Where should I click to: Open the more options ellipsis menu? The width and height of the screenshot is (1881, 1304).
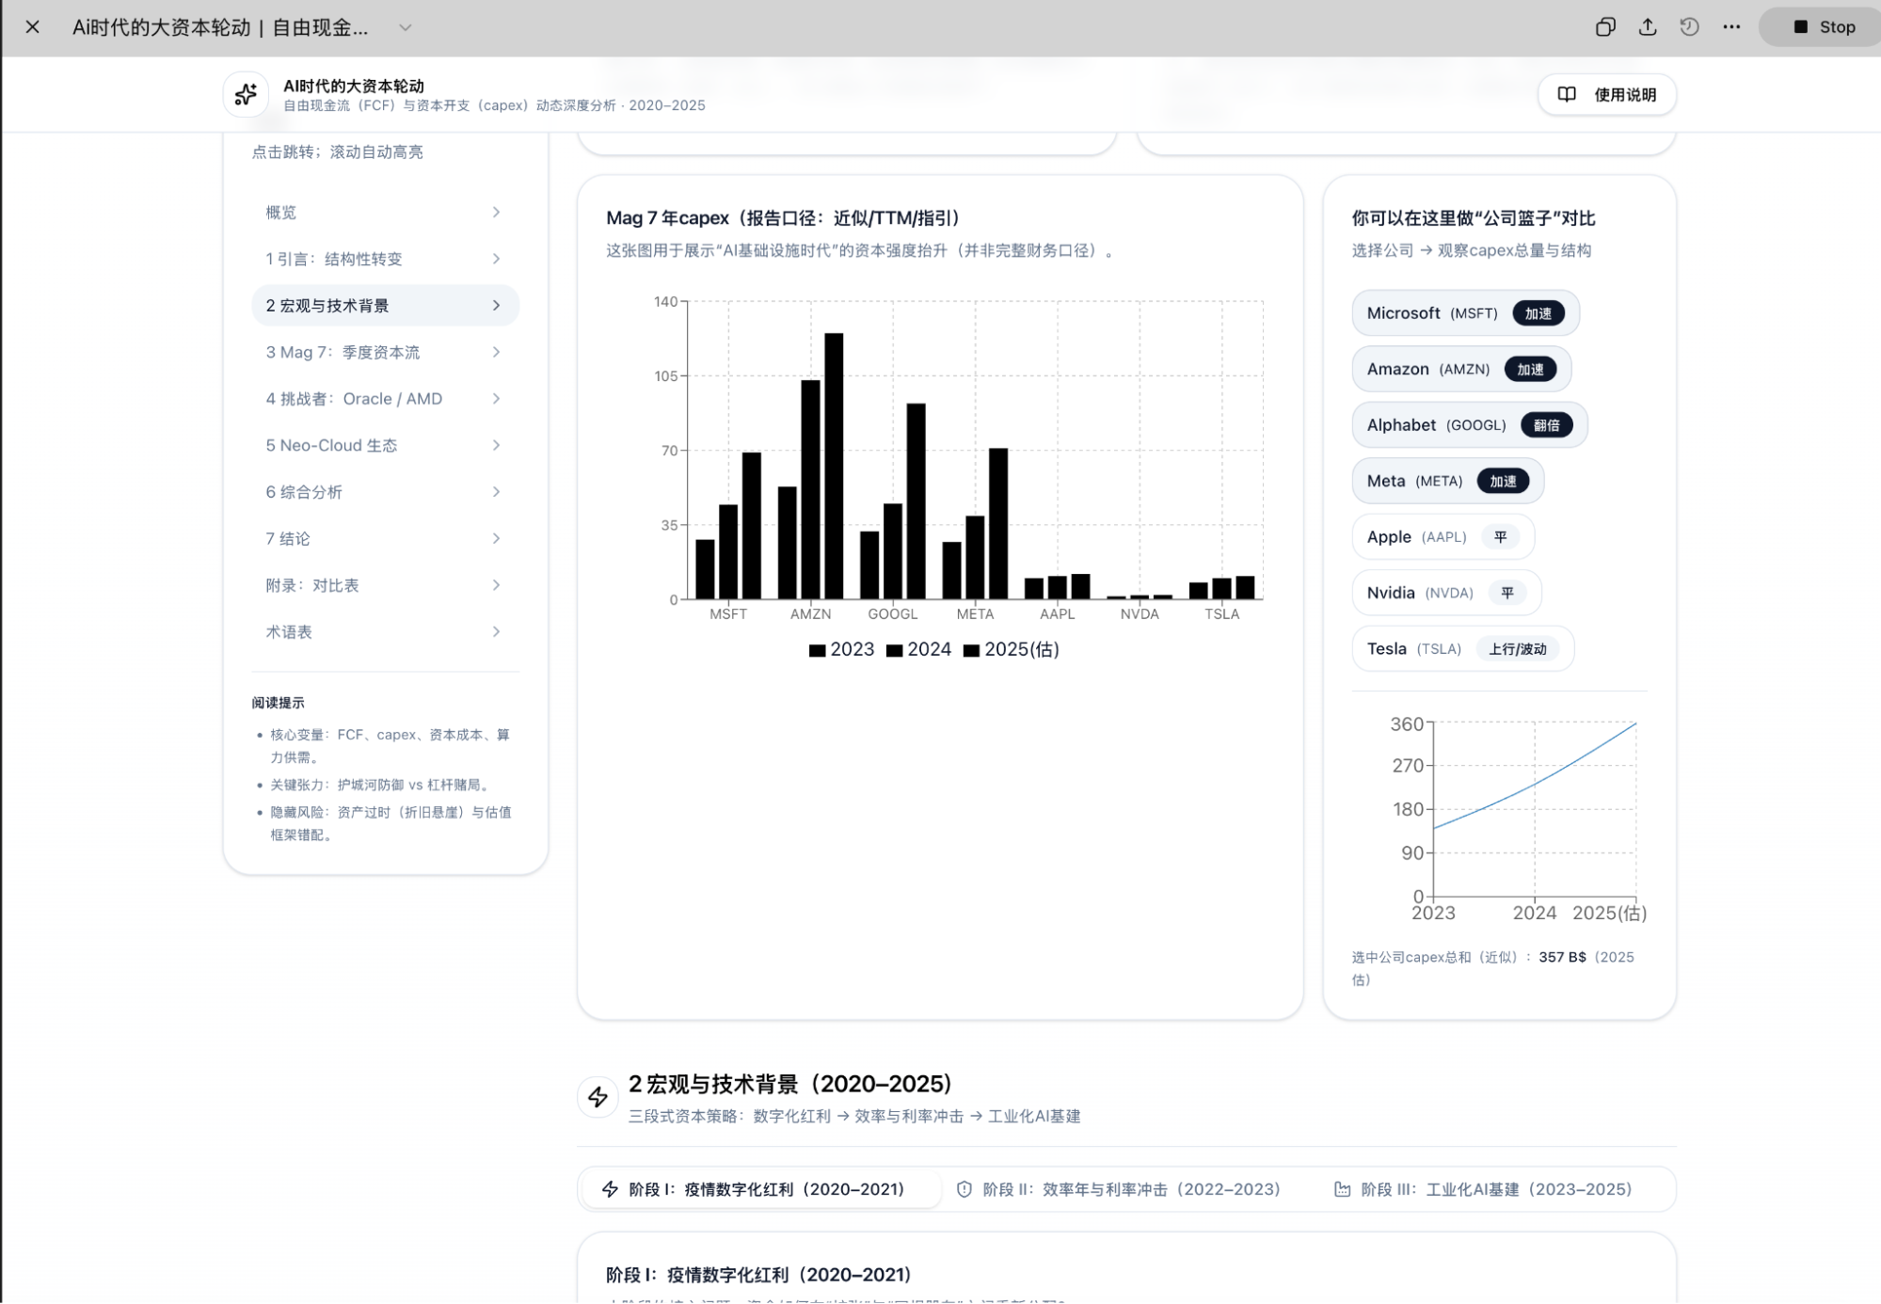1731,27
